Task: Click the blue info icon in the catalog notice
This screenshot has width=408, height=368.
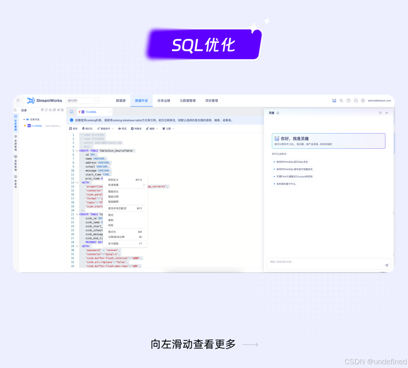Action: point(71,120)
